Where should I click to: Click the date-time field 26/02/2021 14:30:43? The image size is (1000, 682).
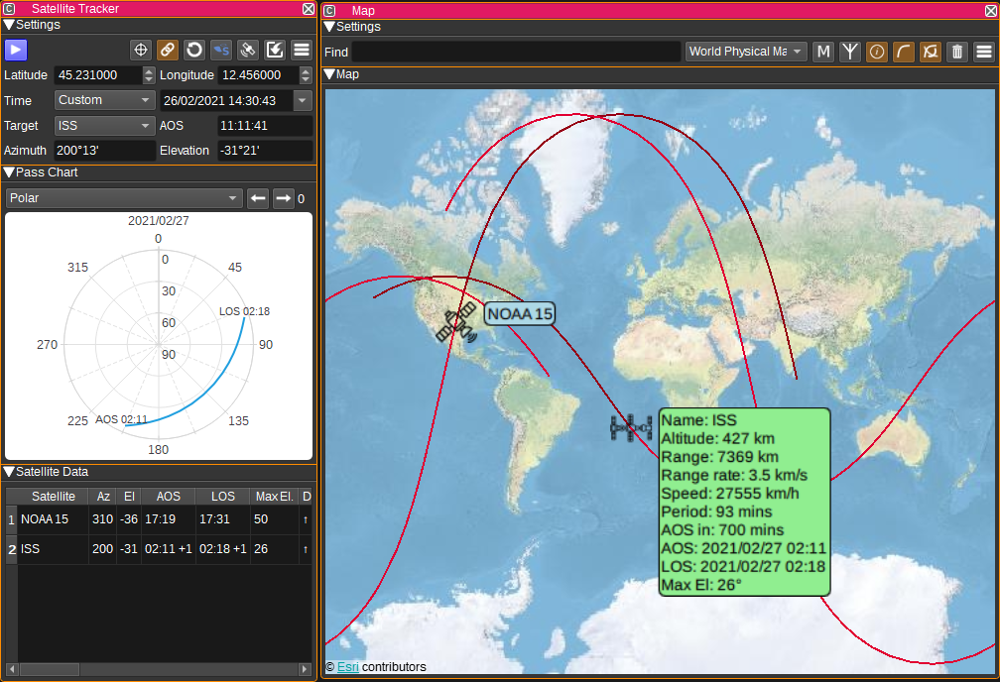(x=226, y=100)
